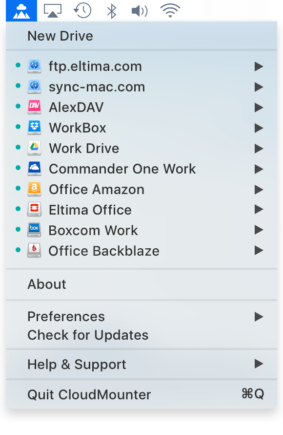Expand the Help & Support submenu arrow
Image resolution: width=283 pixels, height=435 pixels.
pos(259,364)
